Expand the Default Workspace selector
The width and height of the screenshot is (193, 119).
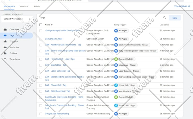[x=17, y=19]
